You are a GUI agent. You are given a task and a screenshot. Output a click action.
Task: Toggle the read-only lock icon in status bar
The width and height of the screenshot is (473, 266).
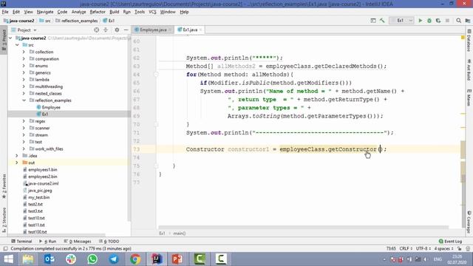[x=459, y=249]
